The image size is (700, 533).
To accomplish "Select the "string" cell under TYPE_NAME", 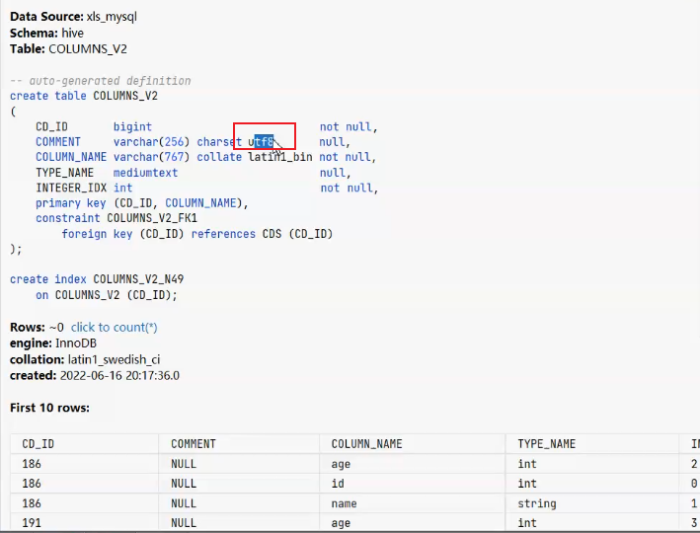I will (537, 503).
